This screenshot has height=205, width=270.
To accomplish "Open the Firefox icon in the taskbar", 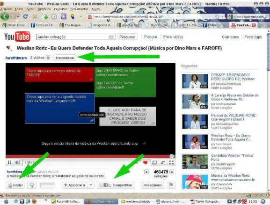I will [x=34, y=201].
